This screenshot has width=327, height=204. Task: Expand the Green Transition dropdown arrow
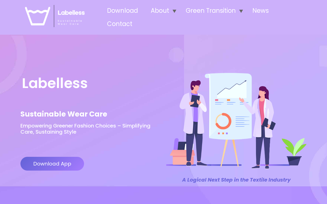pos(241,11)
